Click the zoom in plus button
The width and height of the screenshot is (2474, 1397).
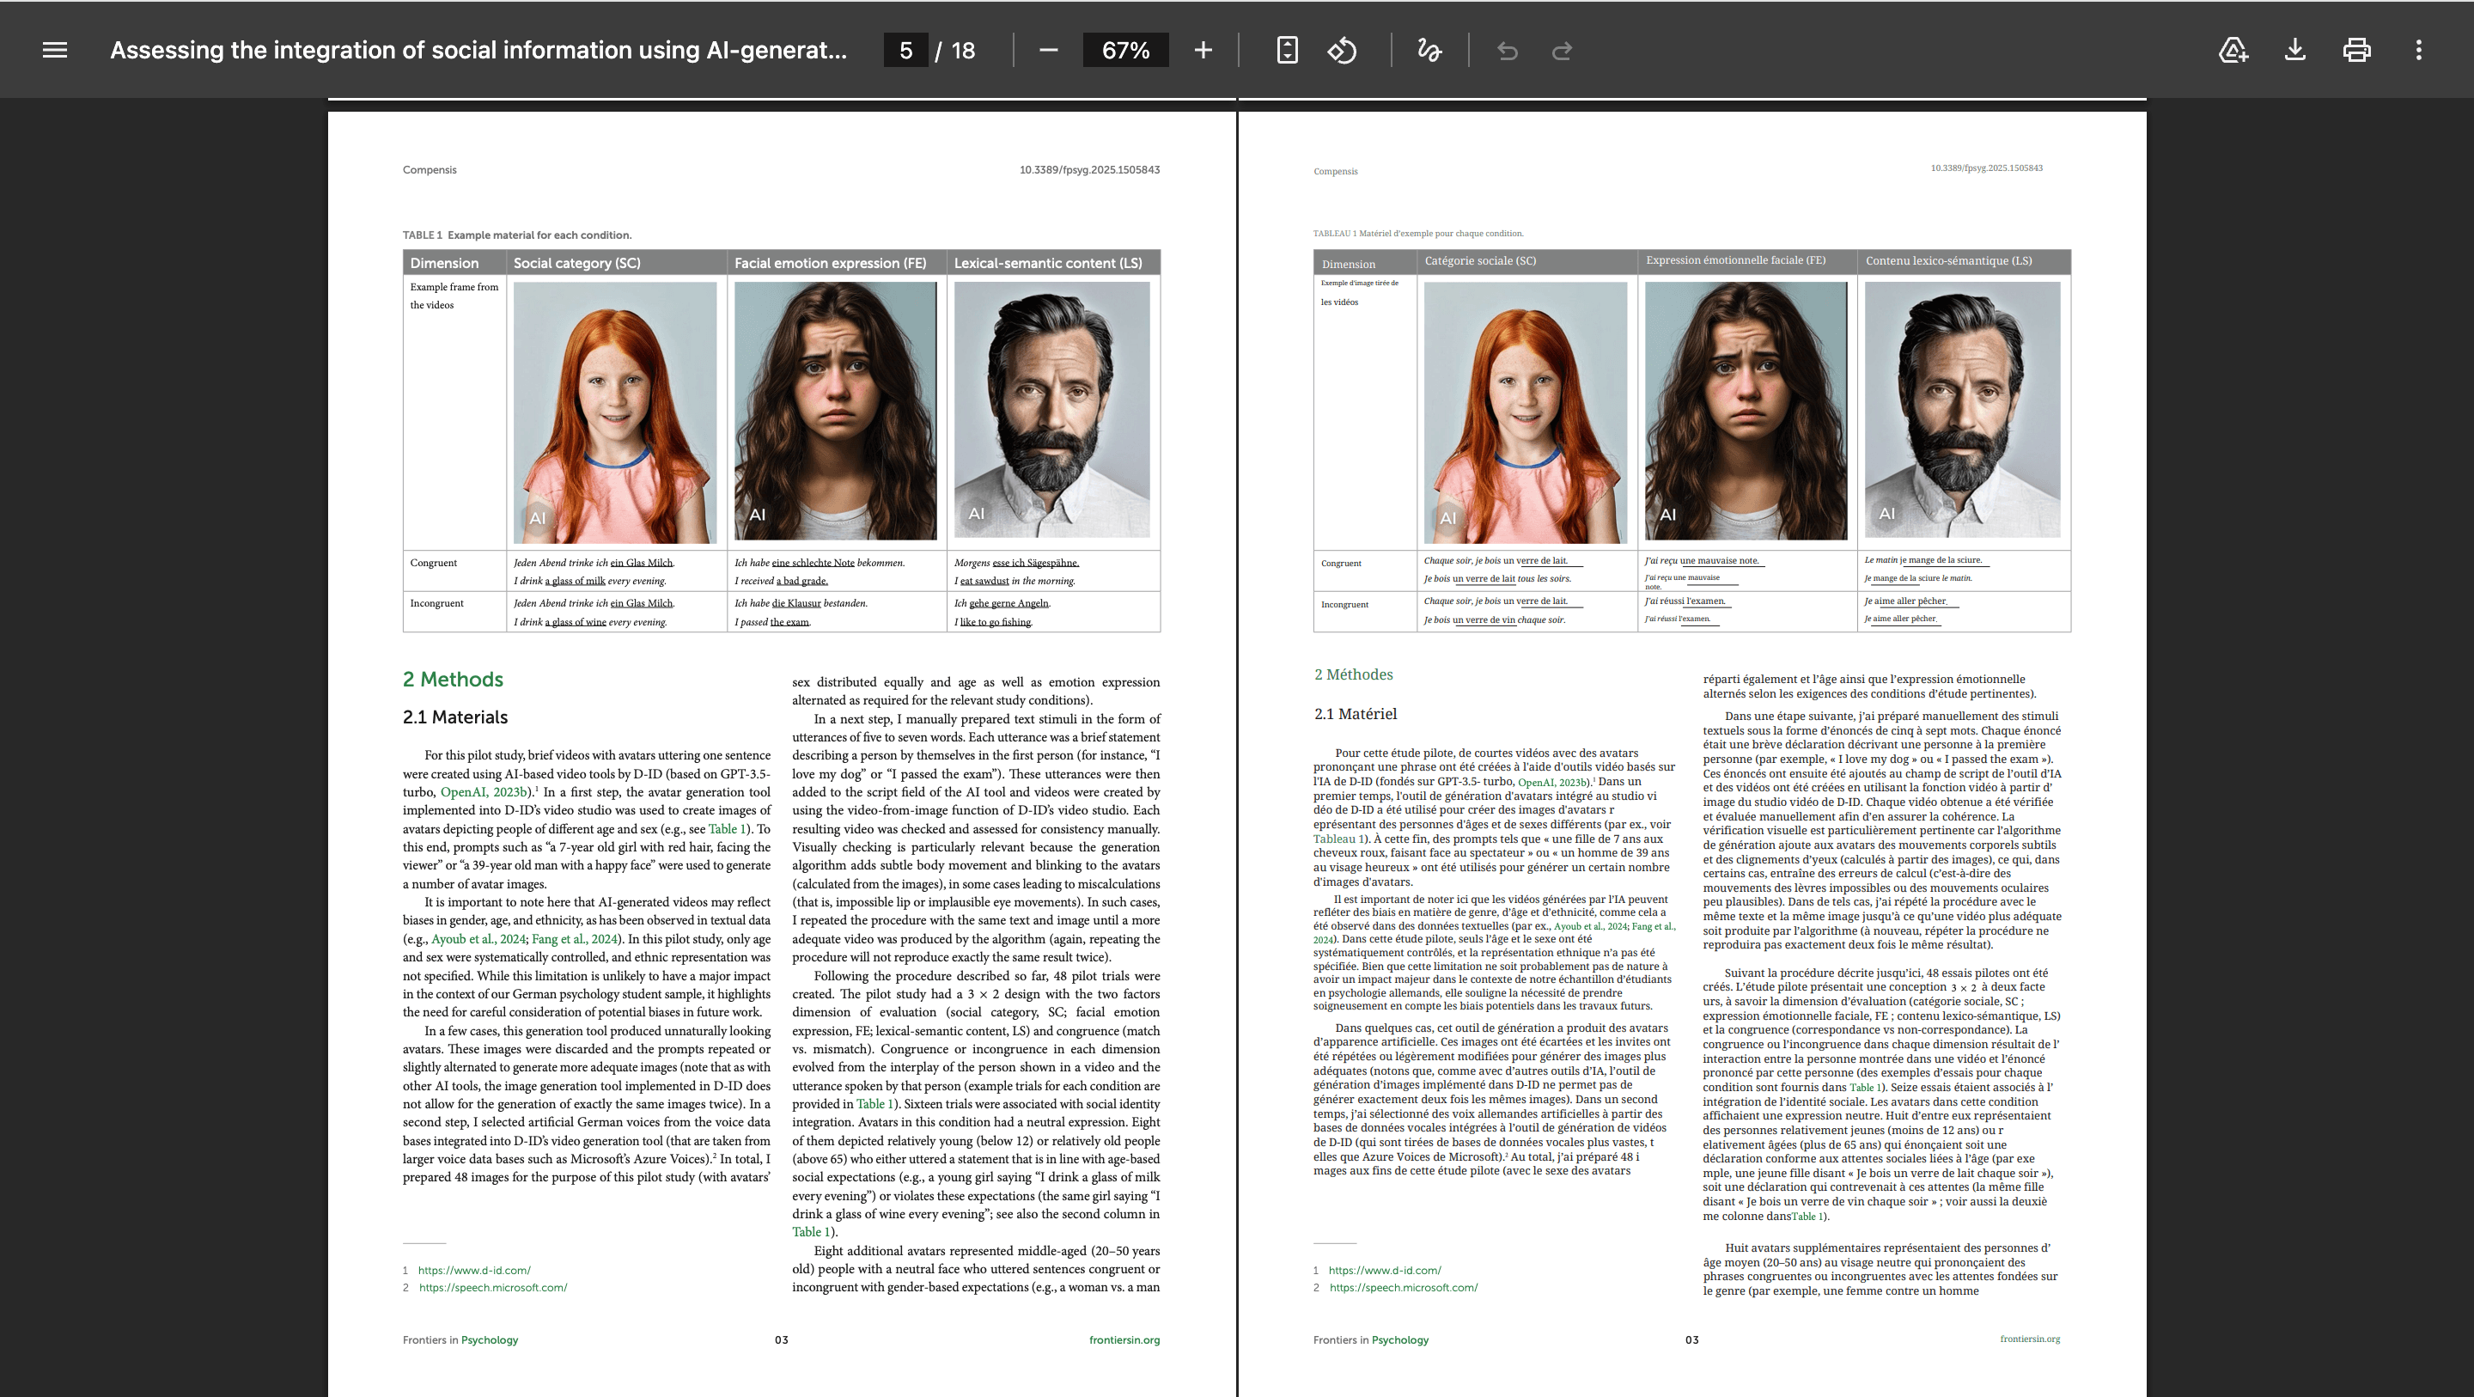pos(1203,50)
